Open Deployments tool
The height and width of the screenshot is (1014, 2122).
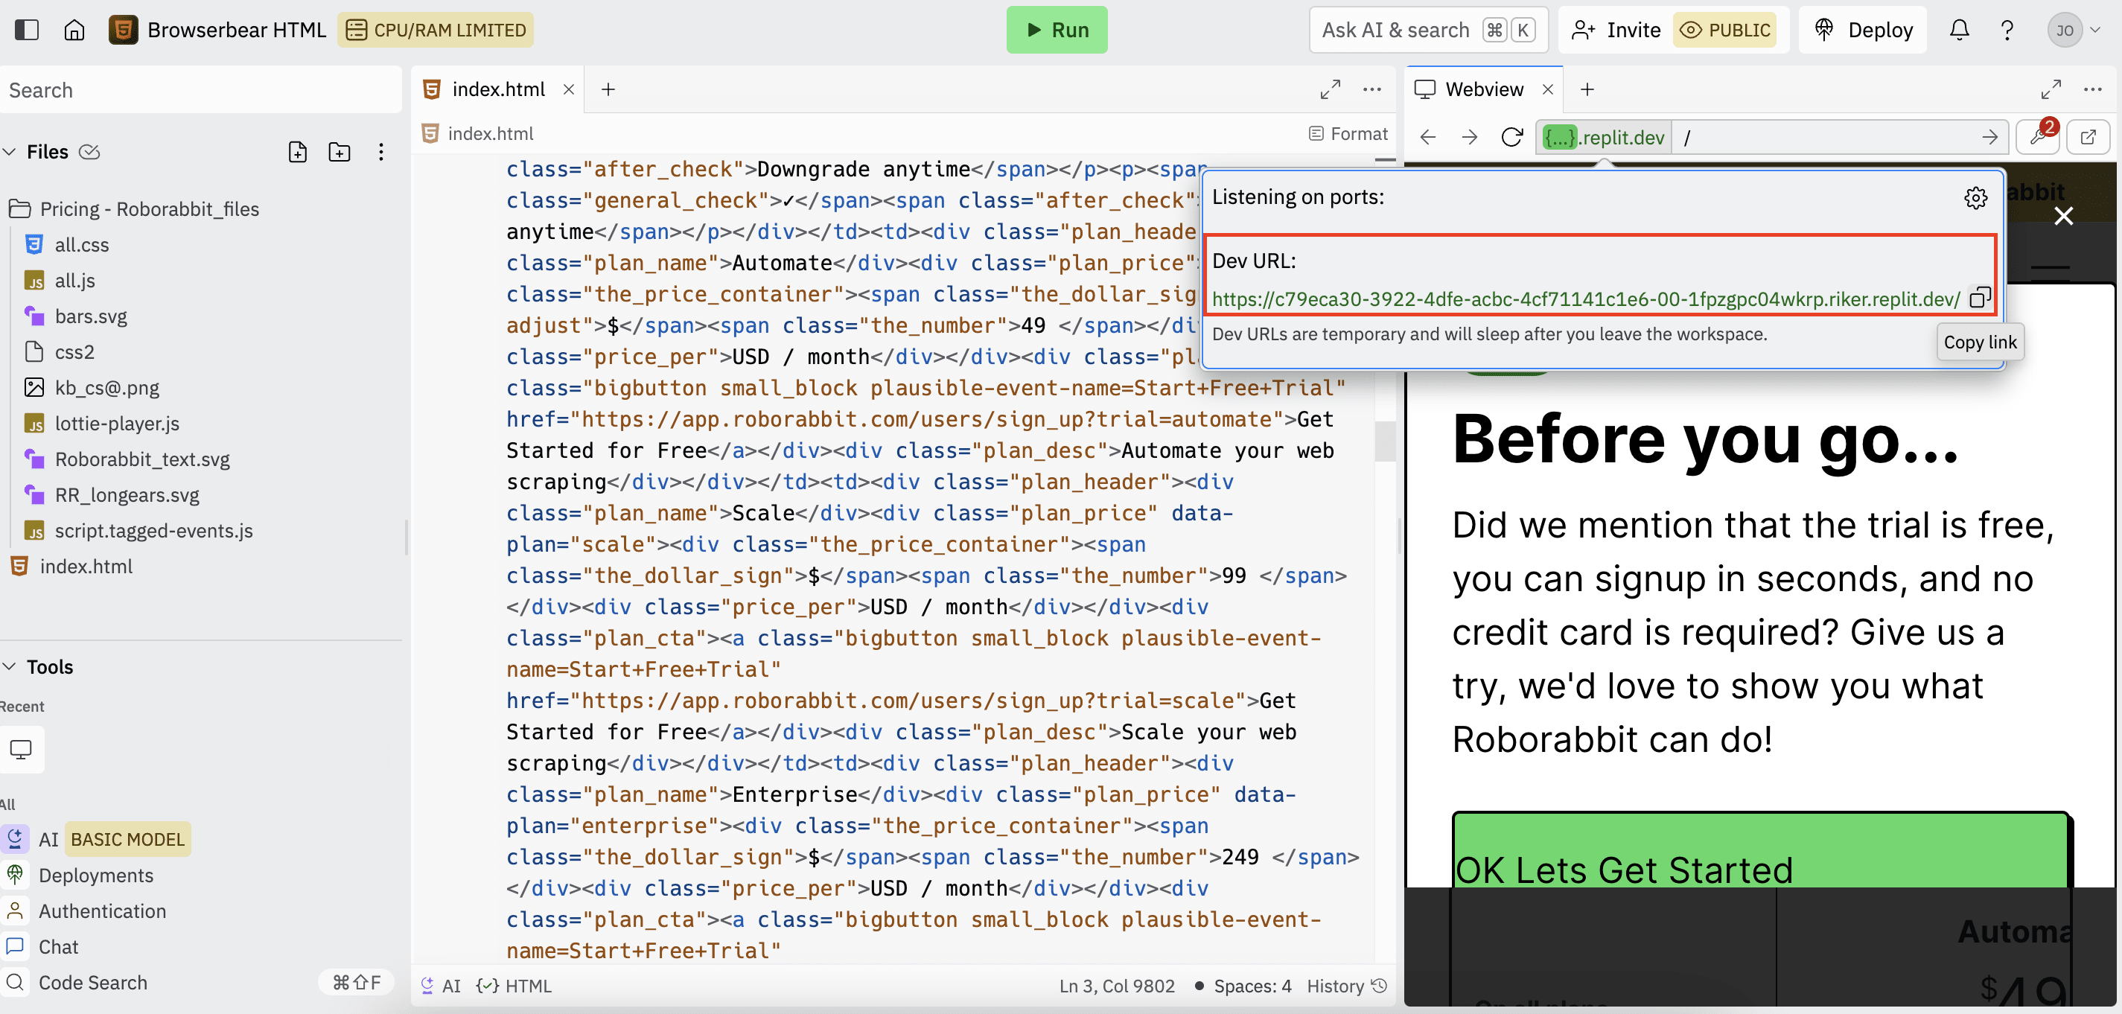[x=95, y=876]
